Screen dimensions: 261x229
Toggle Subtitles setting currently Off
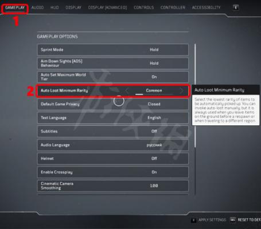coord(113,131)
